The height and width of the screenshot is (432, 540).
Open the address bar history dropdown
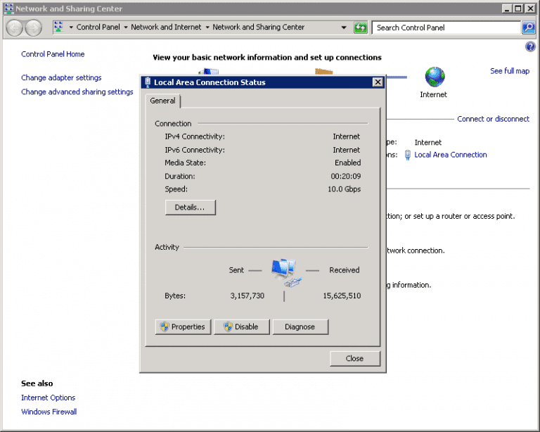tap(344, 27)
